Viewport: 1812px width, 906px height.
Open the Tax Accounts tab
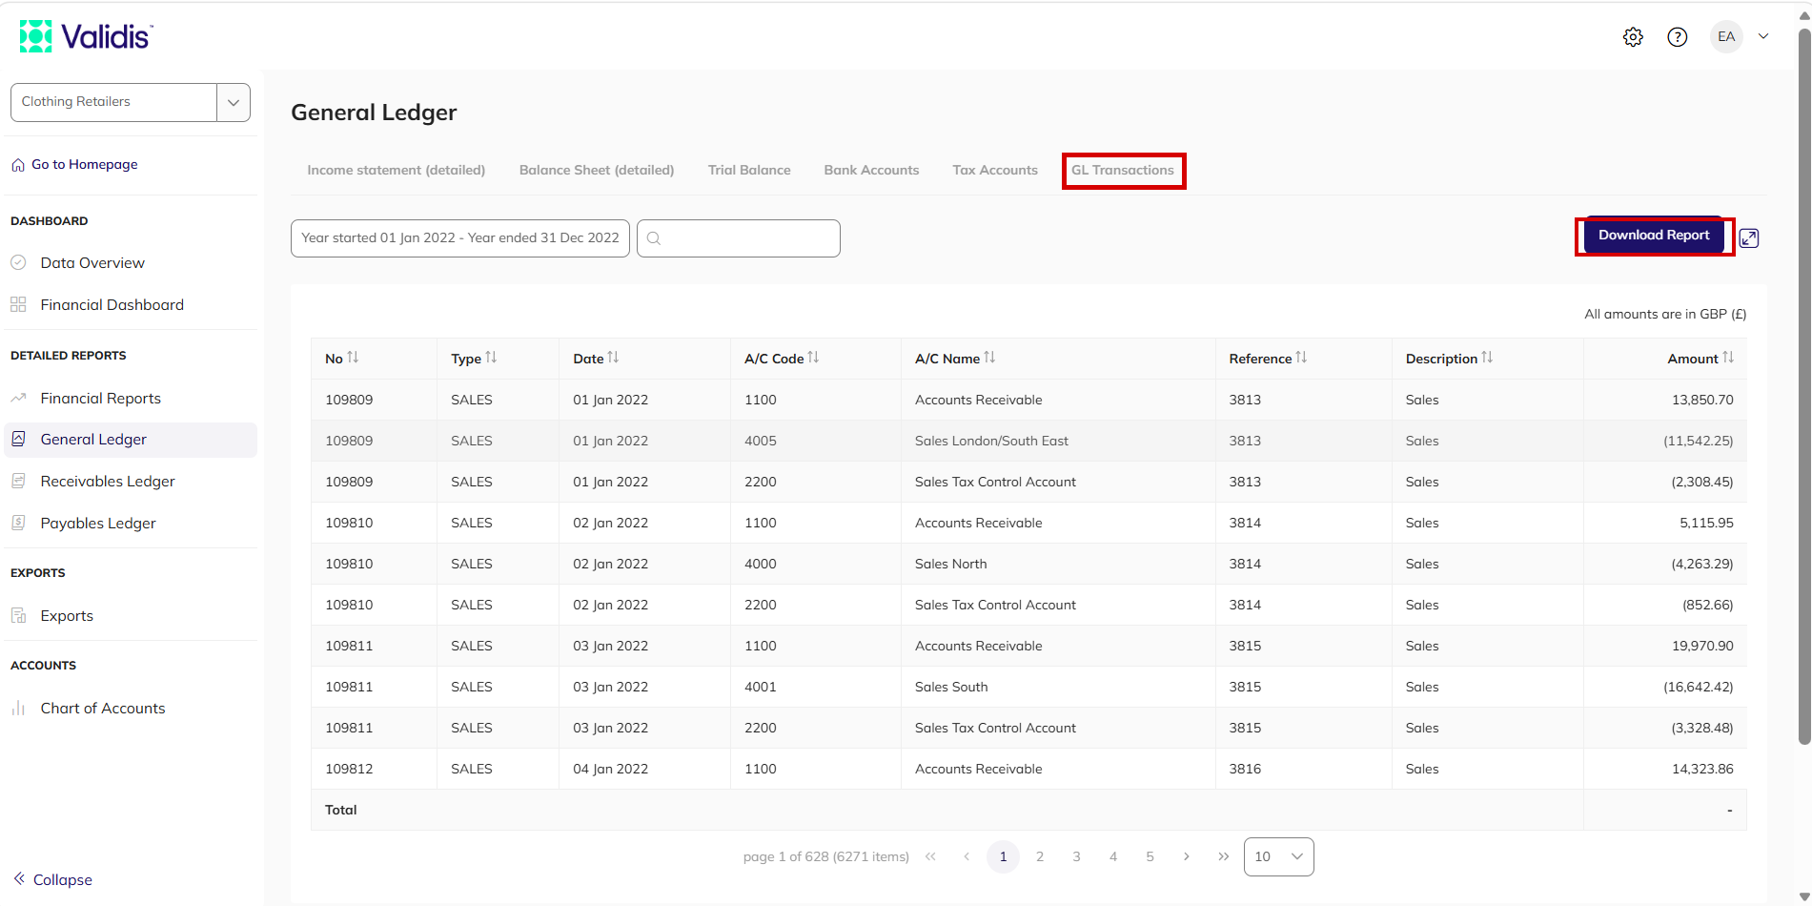click(x=995, y=171)
